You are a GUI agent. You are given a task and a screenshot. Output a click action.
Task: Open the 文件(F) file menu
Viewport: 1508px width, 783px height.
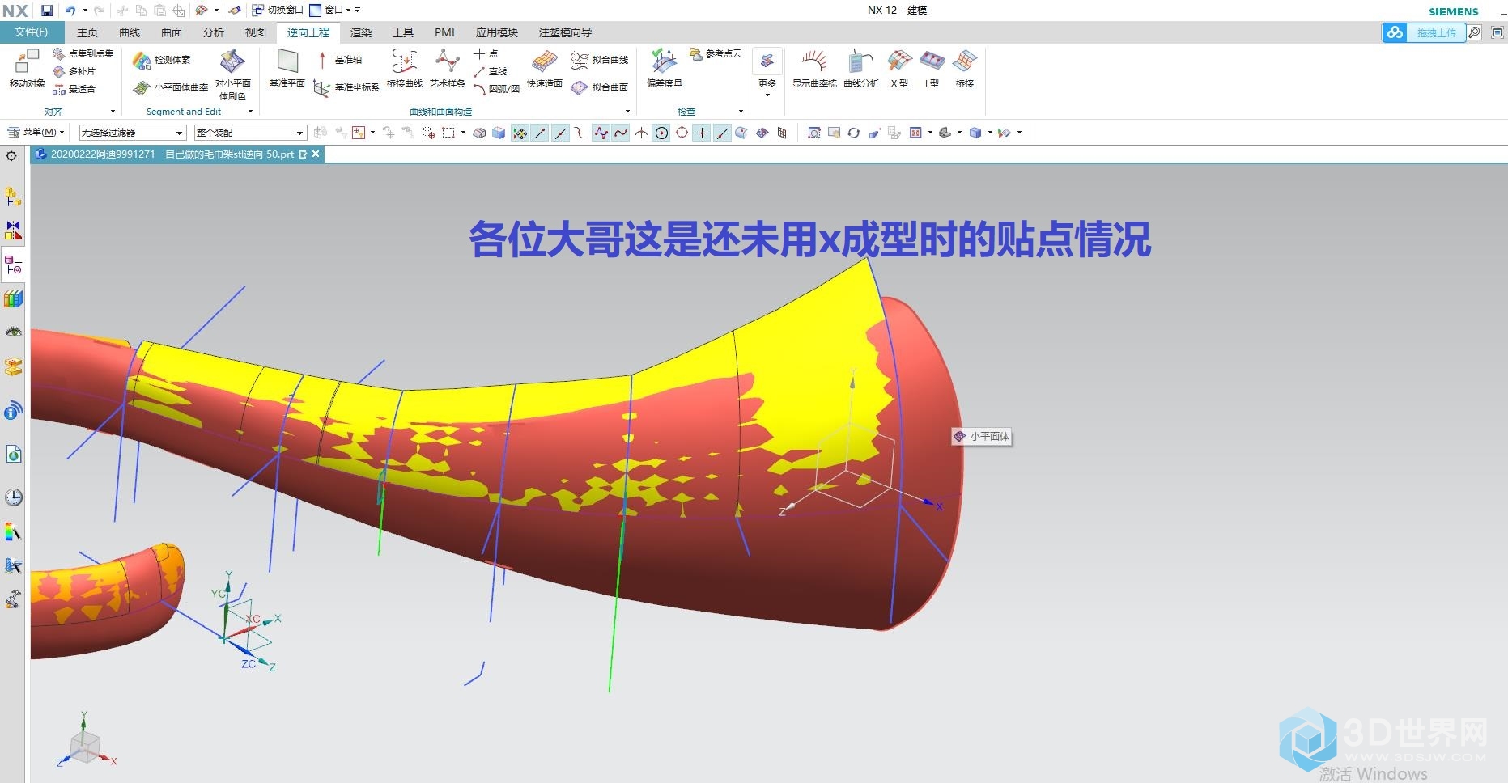pyautogui.click(x=31, y=32)
